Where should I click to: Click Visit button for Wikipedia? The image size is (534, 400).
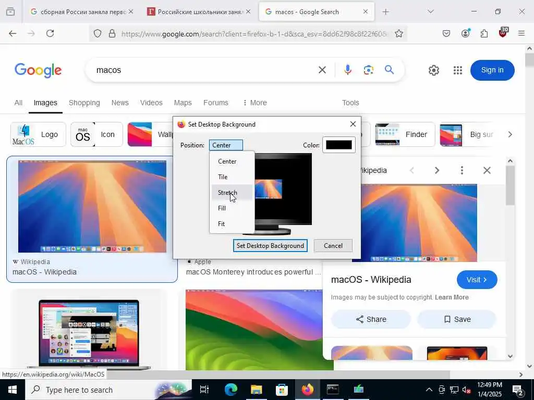477,280
